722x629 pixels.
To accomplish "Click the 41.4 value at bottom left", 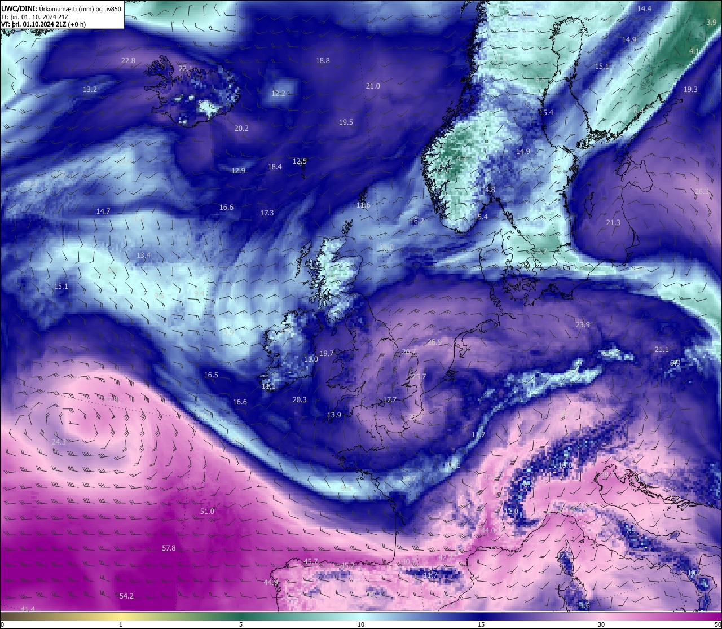I will click(28, 609).
